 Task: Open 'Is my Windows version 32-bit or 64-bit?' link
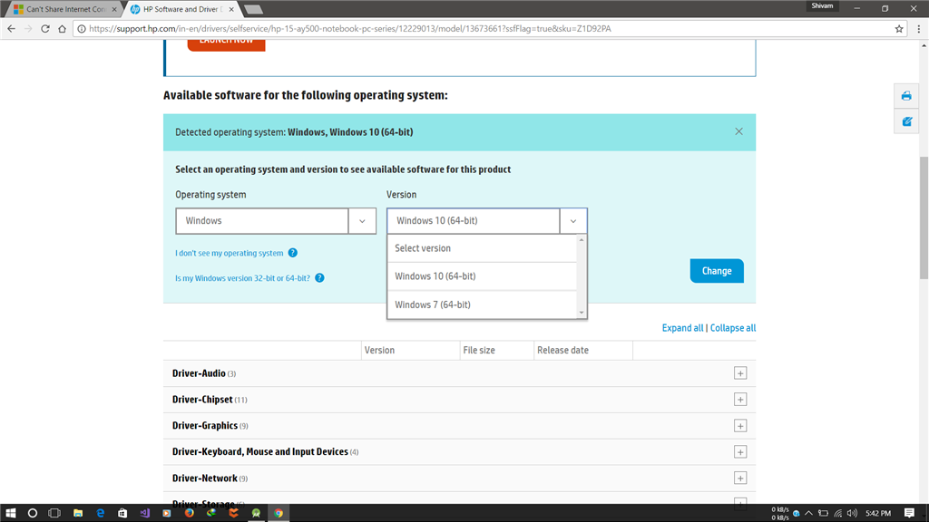[x=242, y=277]
